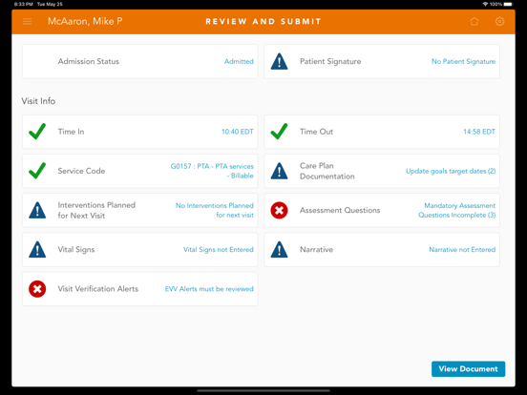This screenshot has height=395, width=527.
Task: Open G0157 PTA services Billable link
Action: point(212,171)
